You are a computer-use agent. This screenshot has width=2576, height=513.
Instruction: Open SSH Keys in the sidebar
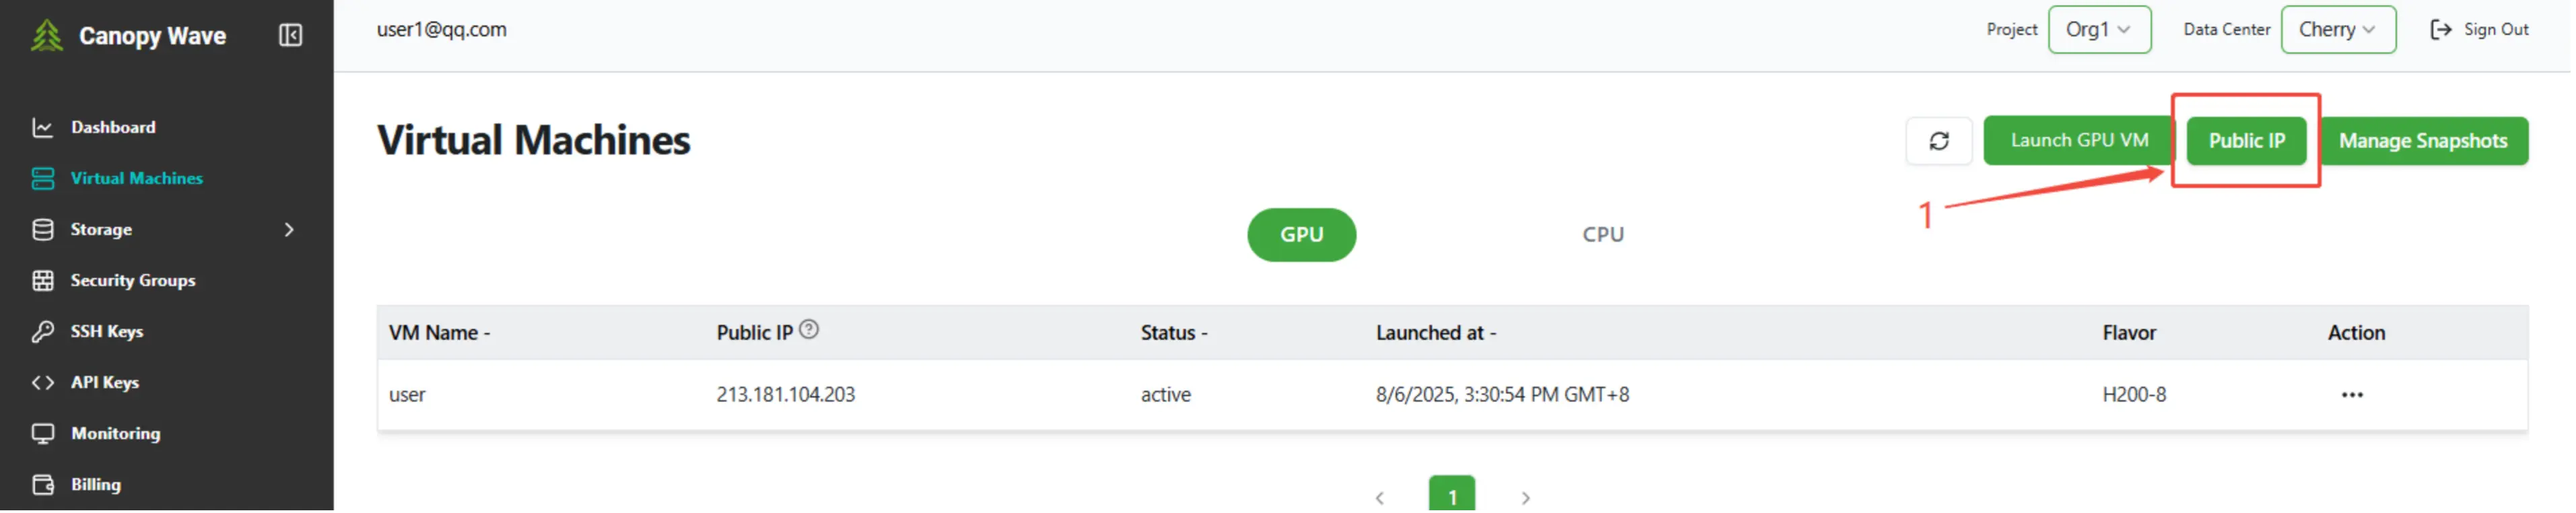tap(106, 331)
